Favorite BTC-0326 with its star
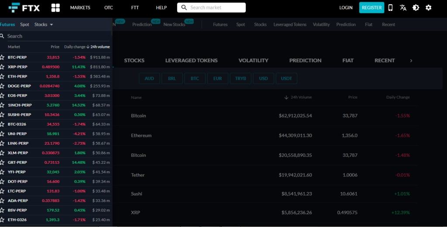The width and height of the screenshot is (447, 227). coord(2,124)
